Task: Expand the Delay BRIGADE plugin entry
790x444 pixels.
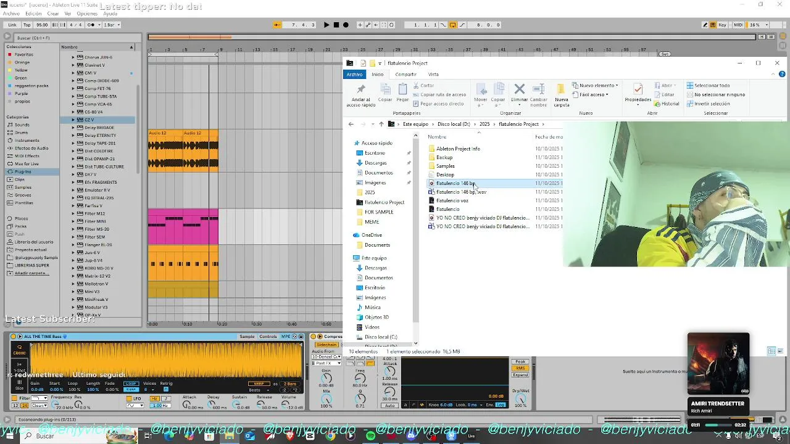Action: [x=73, y=128]
